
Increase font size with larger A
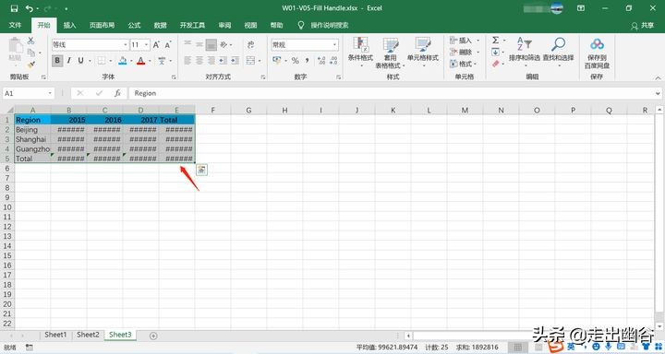(156, 44)
